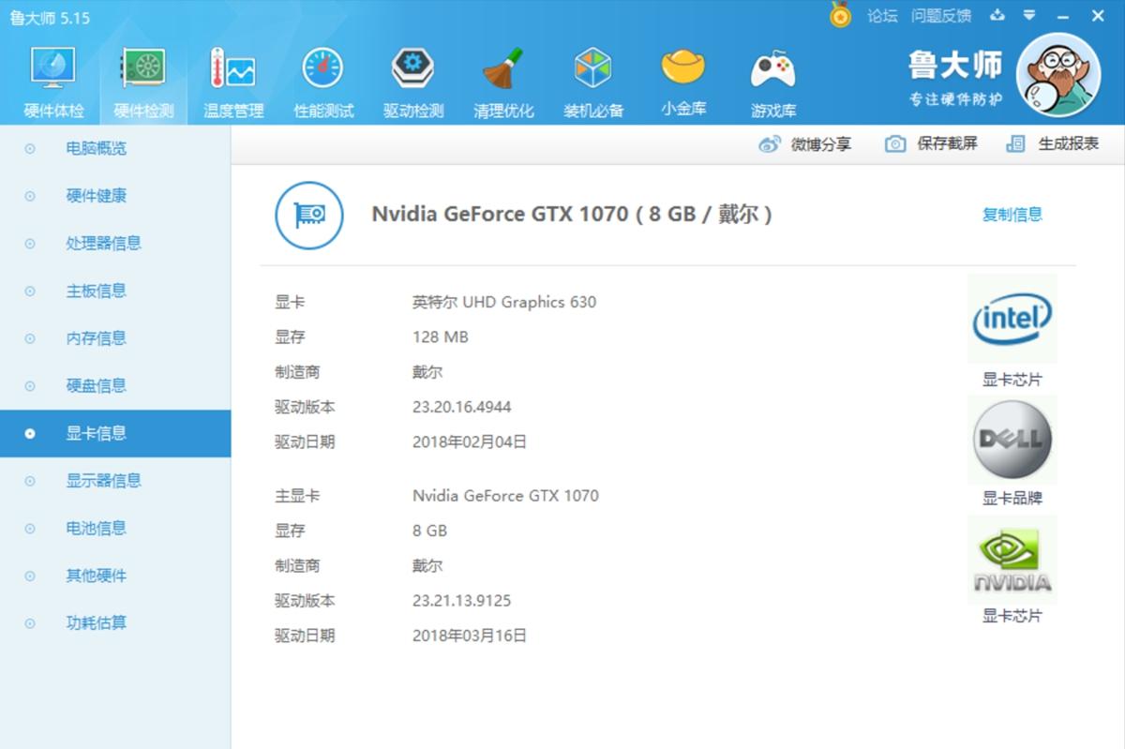This screenshot has height=749, width=1125.
Task: Click the 复制信息 copy info link
Action: (x=1012, y=214)
